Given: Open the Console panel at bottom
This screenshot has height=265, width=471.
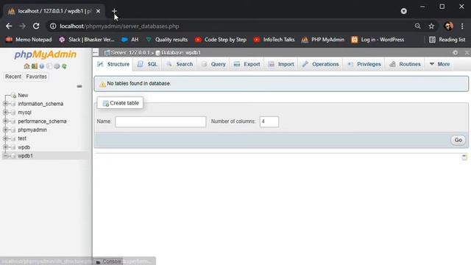Looking at the screenshot, I should [108, 261].
